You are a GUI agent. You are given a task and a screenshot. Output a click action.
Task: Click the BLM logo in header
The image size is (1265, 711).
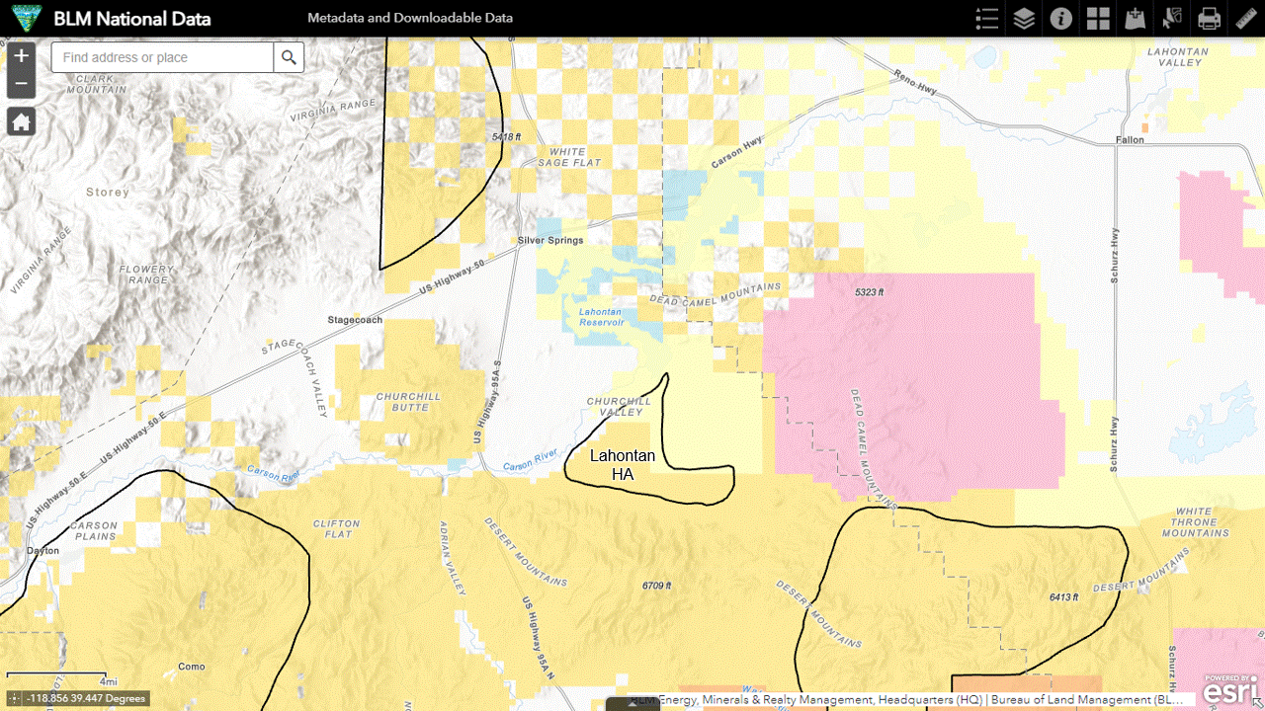(21, 19)
